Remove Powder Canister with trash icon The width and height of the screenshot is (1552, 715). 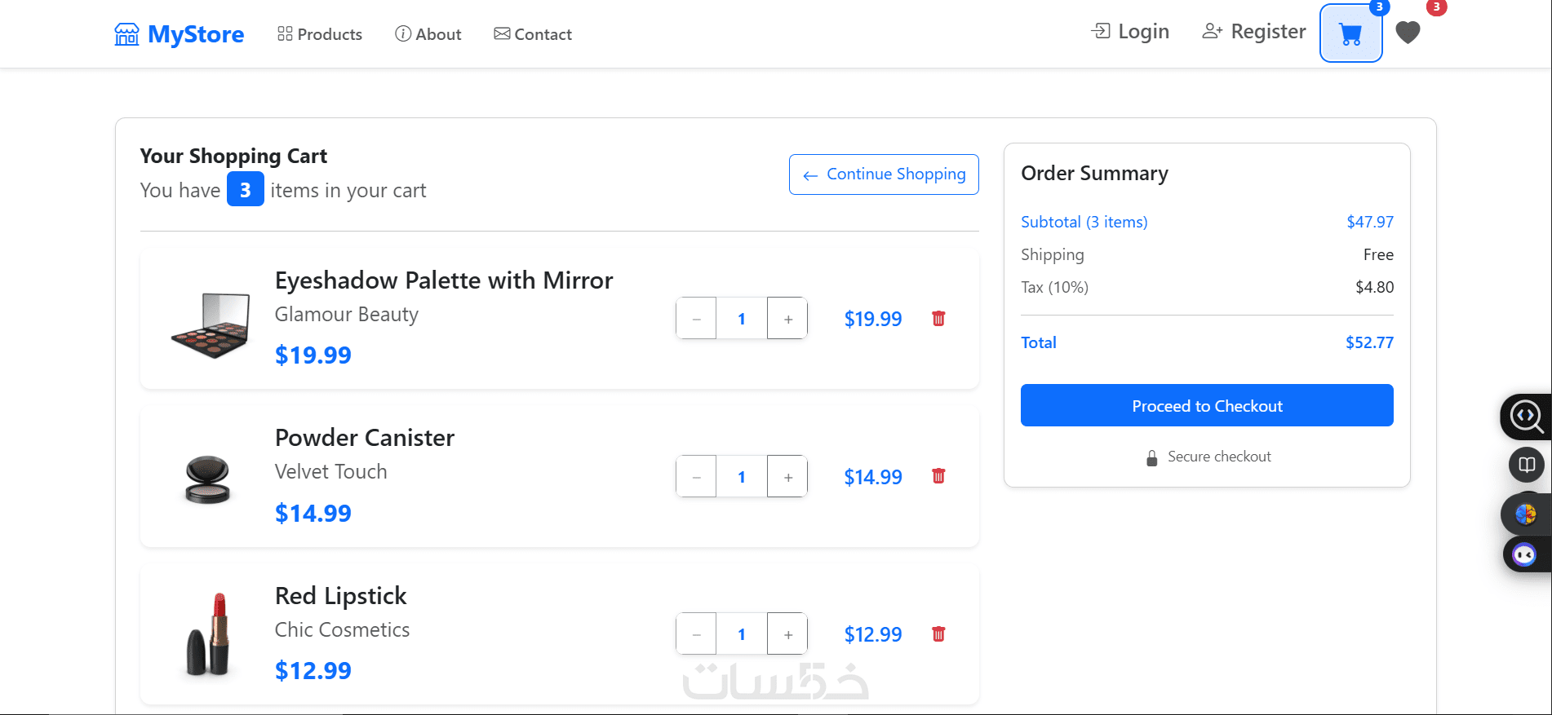click(938, 476)
